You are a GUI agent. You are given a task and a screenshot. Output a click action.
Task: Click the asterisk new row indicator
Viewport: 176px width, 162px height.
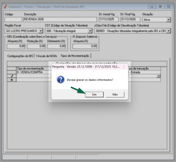point(12,80)
